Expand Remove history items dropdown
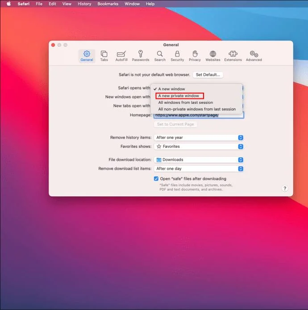 (199, 138)
